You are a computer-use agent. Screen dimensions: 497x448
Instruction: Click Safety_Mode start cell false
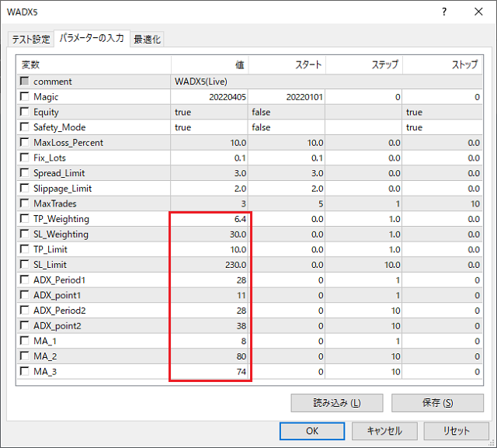[287, 127]
